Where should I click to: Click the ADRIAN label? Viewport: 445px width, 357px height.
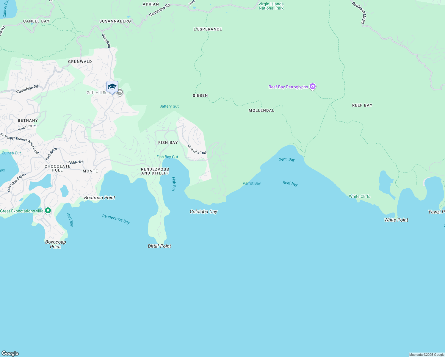point(151,4)
